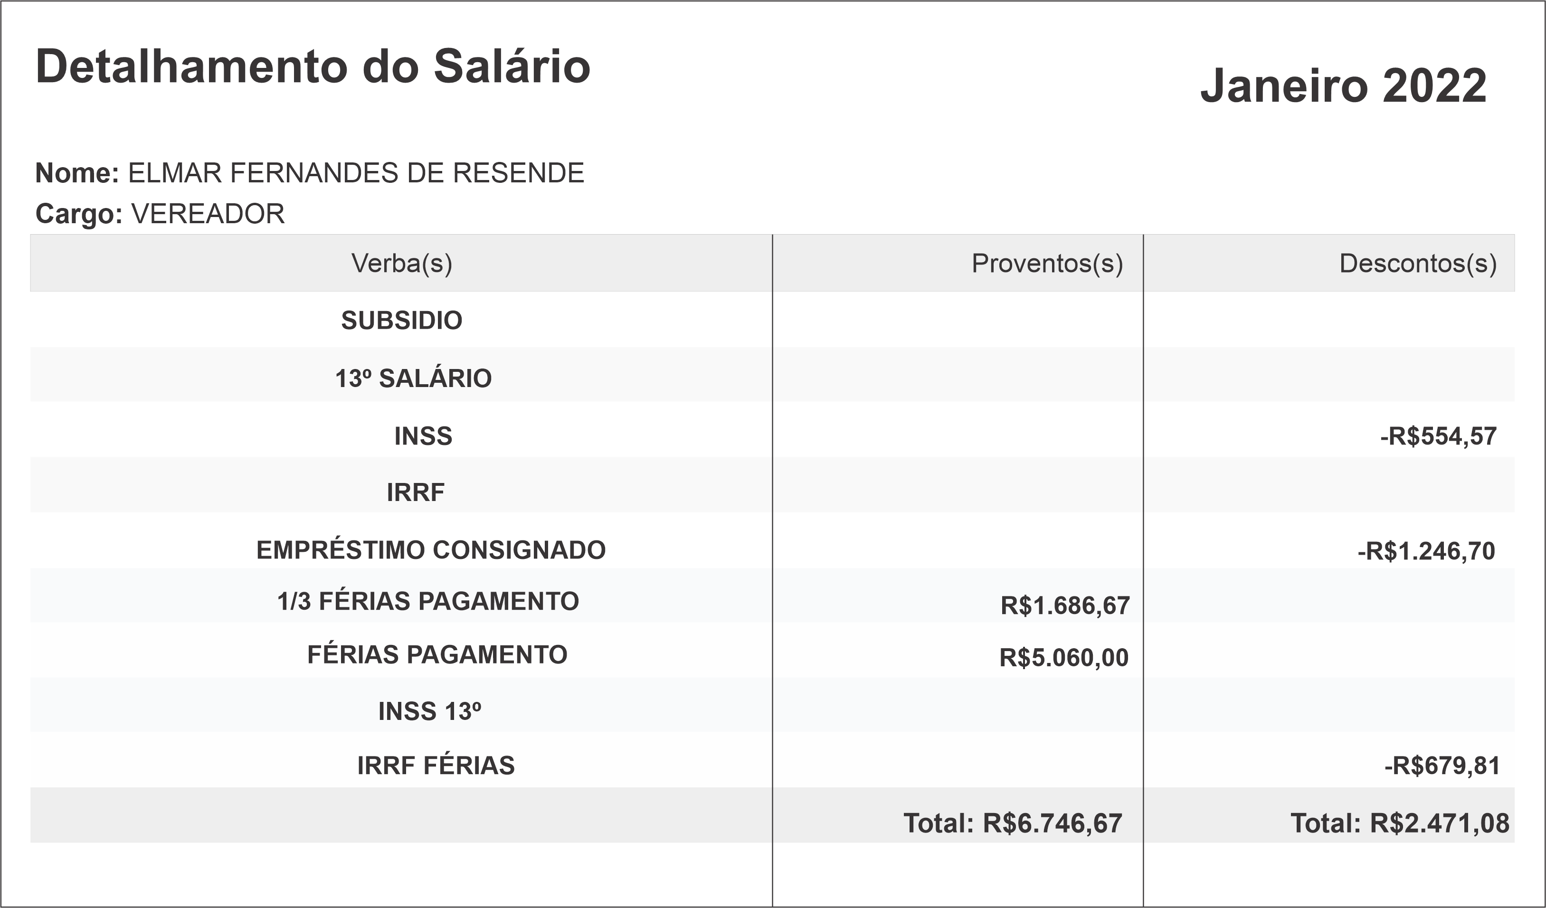The height and width of the screenshot is (908, 1546).
Task: Click the R$1.686,67 proventos amount
Action: (1065, 605)
